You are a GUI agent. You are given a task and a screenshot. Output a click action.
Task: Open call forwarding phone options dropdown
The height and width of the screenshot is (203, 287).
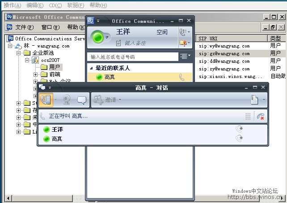184,32
